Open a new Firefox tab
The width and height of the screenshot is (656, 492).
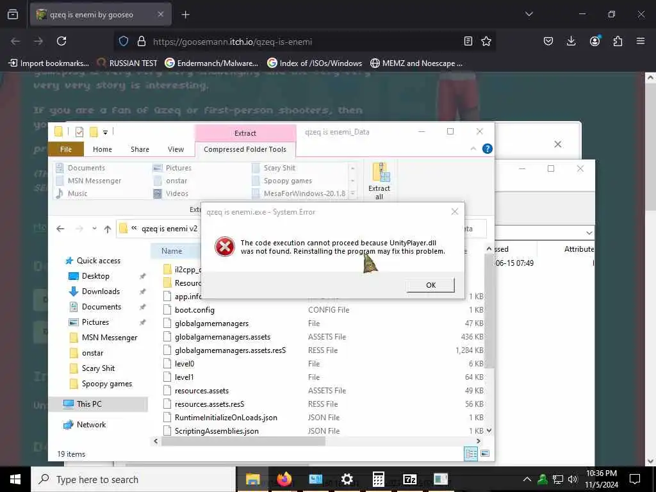pos(185,15)
